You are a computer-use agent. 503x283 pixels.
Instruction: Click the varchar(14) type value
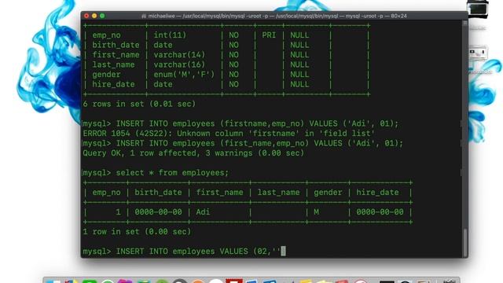pyautogui.click(x=179, y=55)
